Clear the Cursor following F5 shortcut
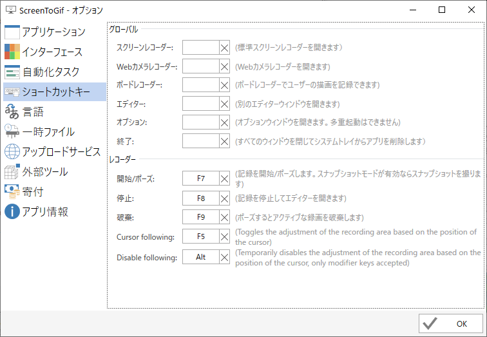The width and height of the screenshot is (487, 337). click(x=225, y=236)
